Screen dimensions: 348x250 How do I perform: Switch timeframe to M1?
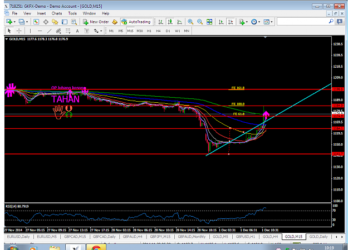click(x=111, y=31)
